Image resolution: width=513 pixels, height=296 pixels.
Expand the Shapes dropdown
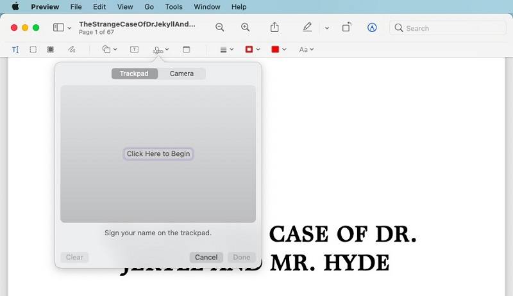(110, 49)
